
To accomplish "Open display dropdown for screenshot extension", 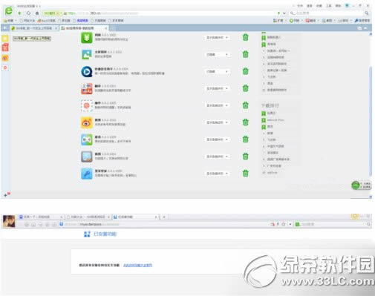I will tap(217, 105).
